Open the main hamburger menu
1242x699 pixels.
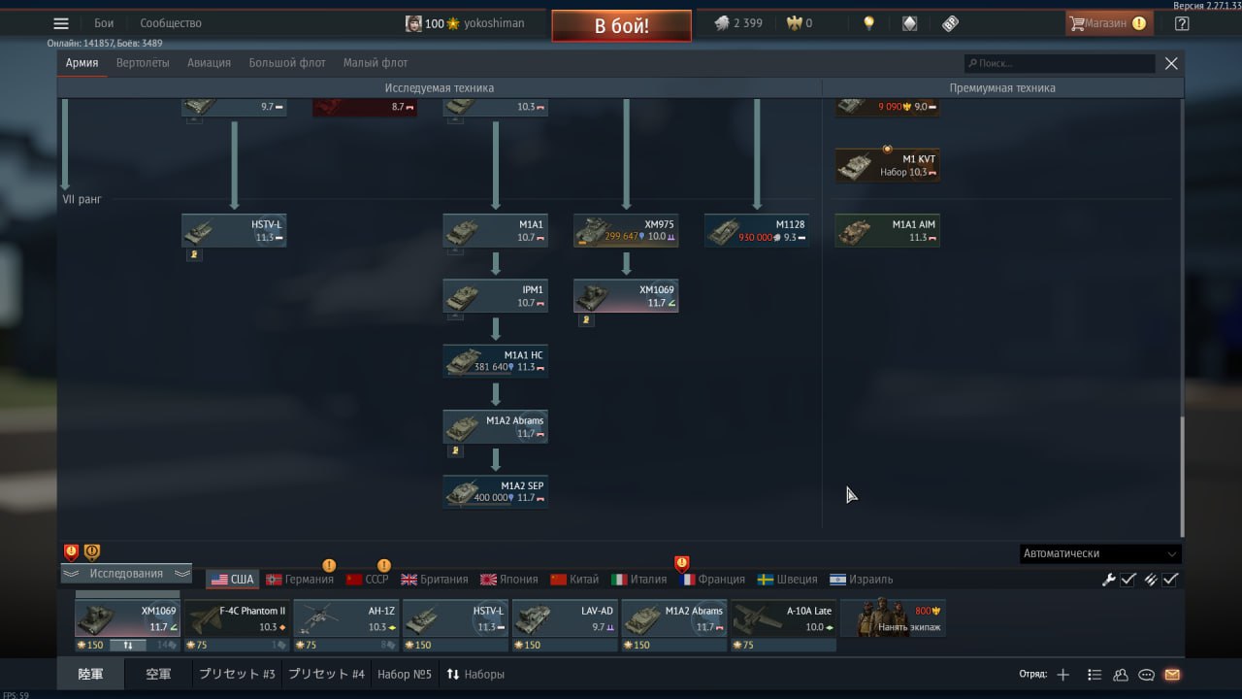pos(61,23)
